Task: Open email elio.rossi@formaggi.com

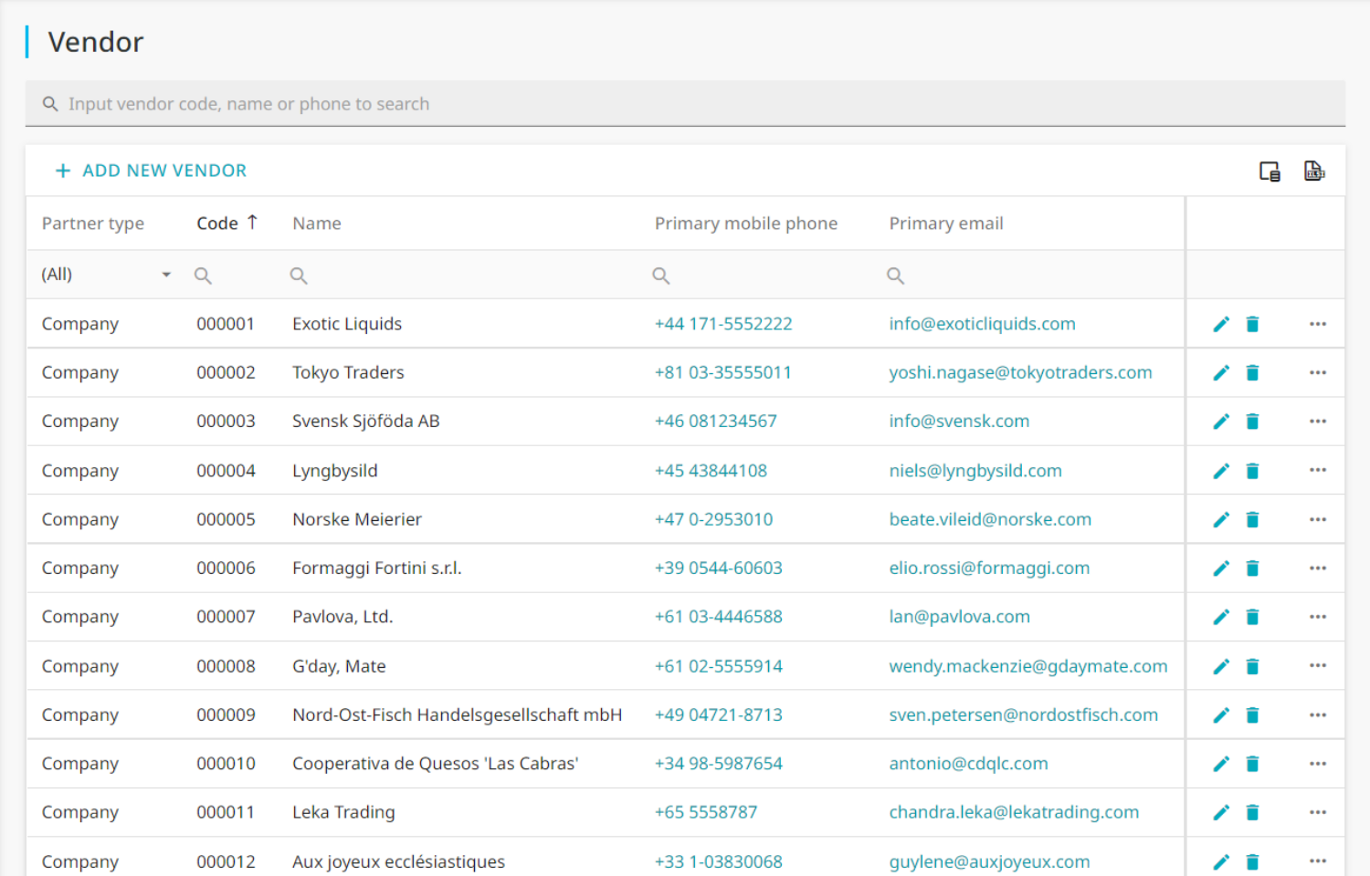Action: coord(990,568)
